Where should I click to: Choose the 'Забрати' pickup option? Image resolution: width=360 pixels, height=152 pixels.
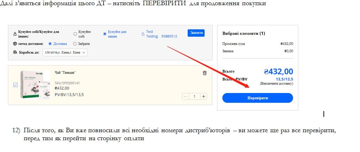click(x=75, y=44)
